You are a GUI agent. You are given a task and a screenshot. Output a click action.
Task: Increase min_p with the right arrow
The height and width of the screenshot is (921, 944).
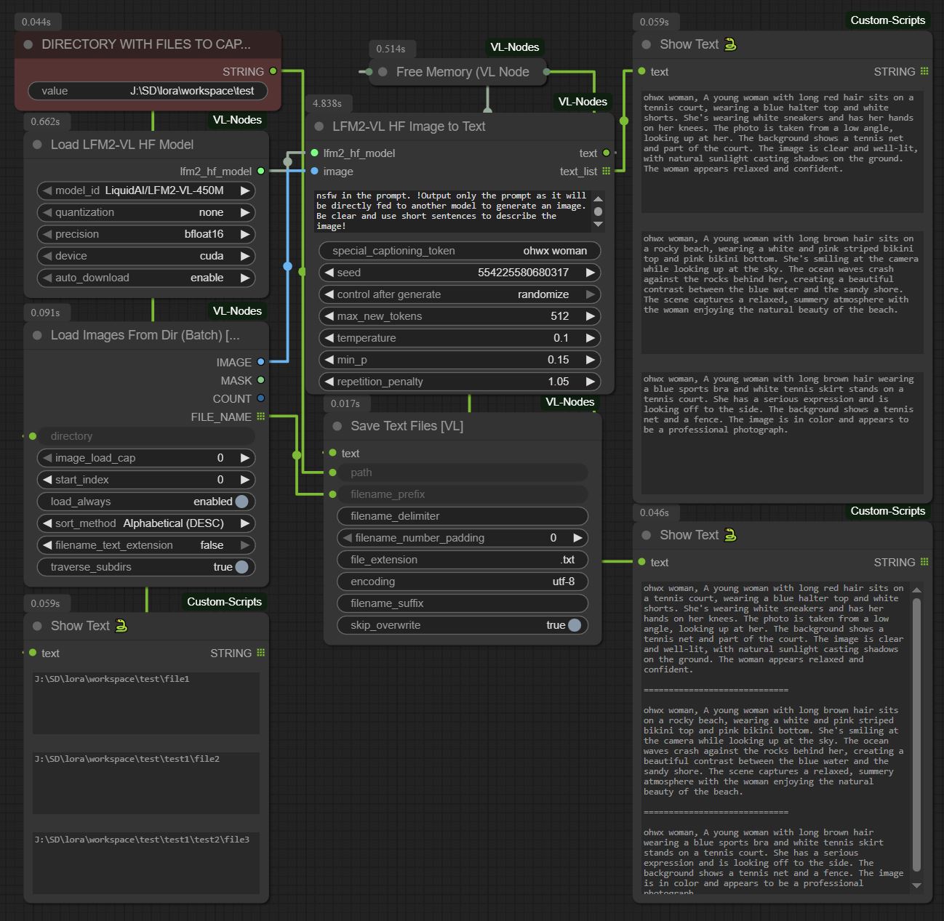point(591,360)
